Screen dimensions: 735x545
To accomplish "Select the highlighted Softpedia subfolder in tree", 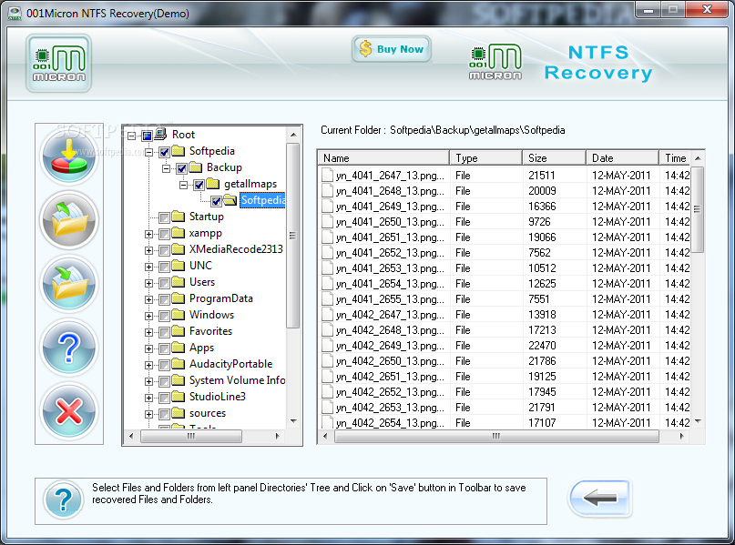I will [262, 200].
